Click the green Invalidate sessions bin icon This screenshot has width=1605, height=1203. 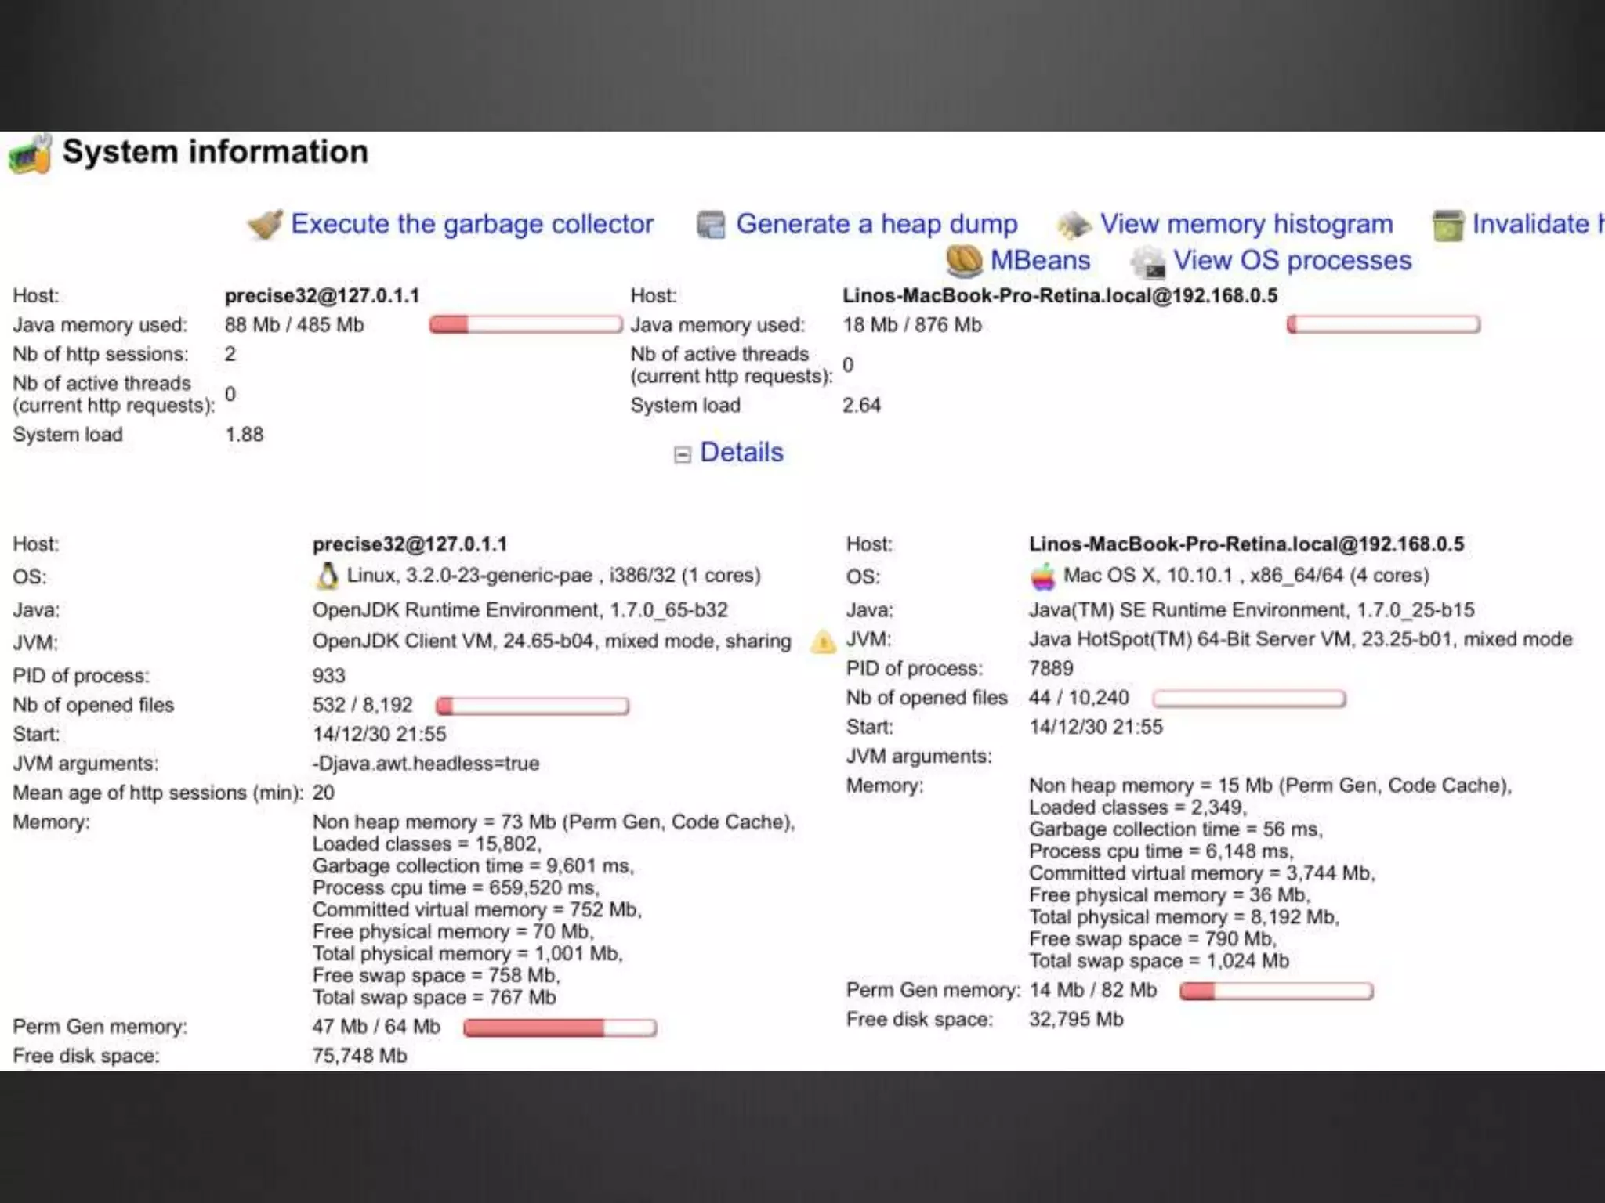[1447, 226]
